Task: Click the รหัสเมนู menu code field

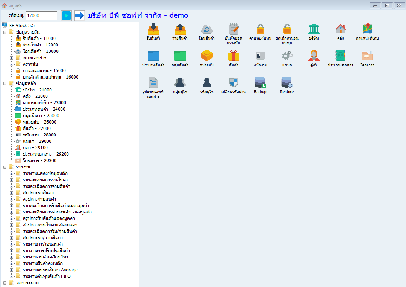Action: pyautogui.click(x=41, y=16)
